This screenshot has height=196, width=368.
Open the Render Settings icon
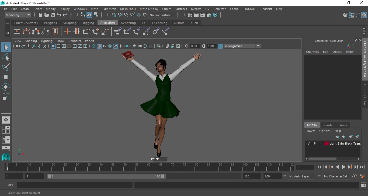(209, 15)
